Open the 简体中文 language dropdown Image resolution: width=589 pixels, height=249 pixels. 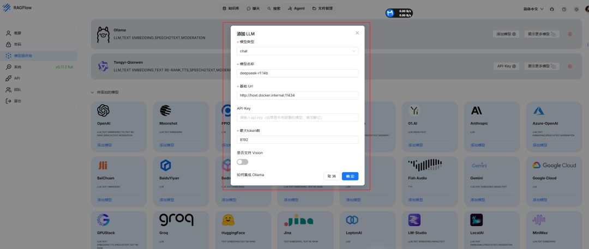point(533,9)
